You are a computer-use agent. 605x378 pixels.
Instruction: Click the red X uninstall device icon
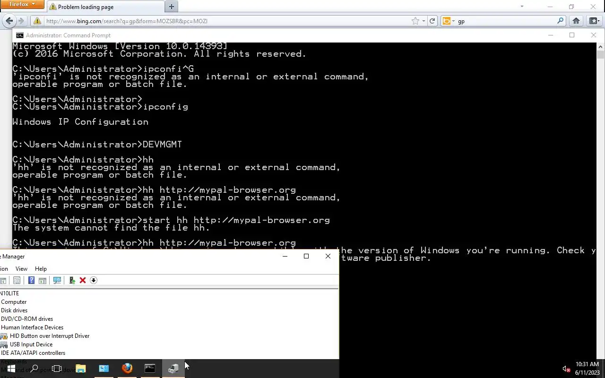[83, 280]
